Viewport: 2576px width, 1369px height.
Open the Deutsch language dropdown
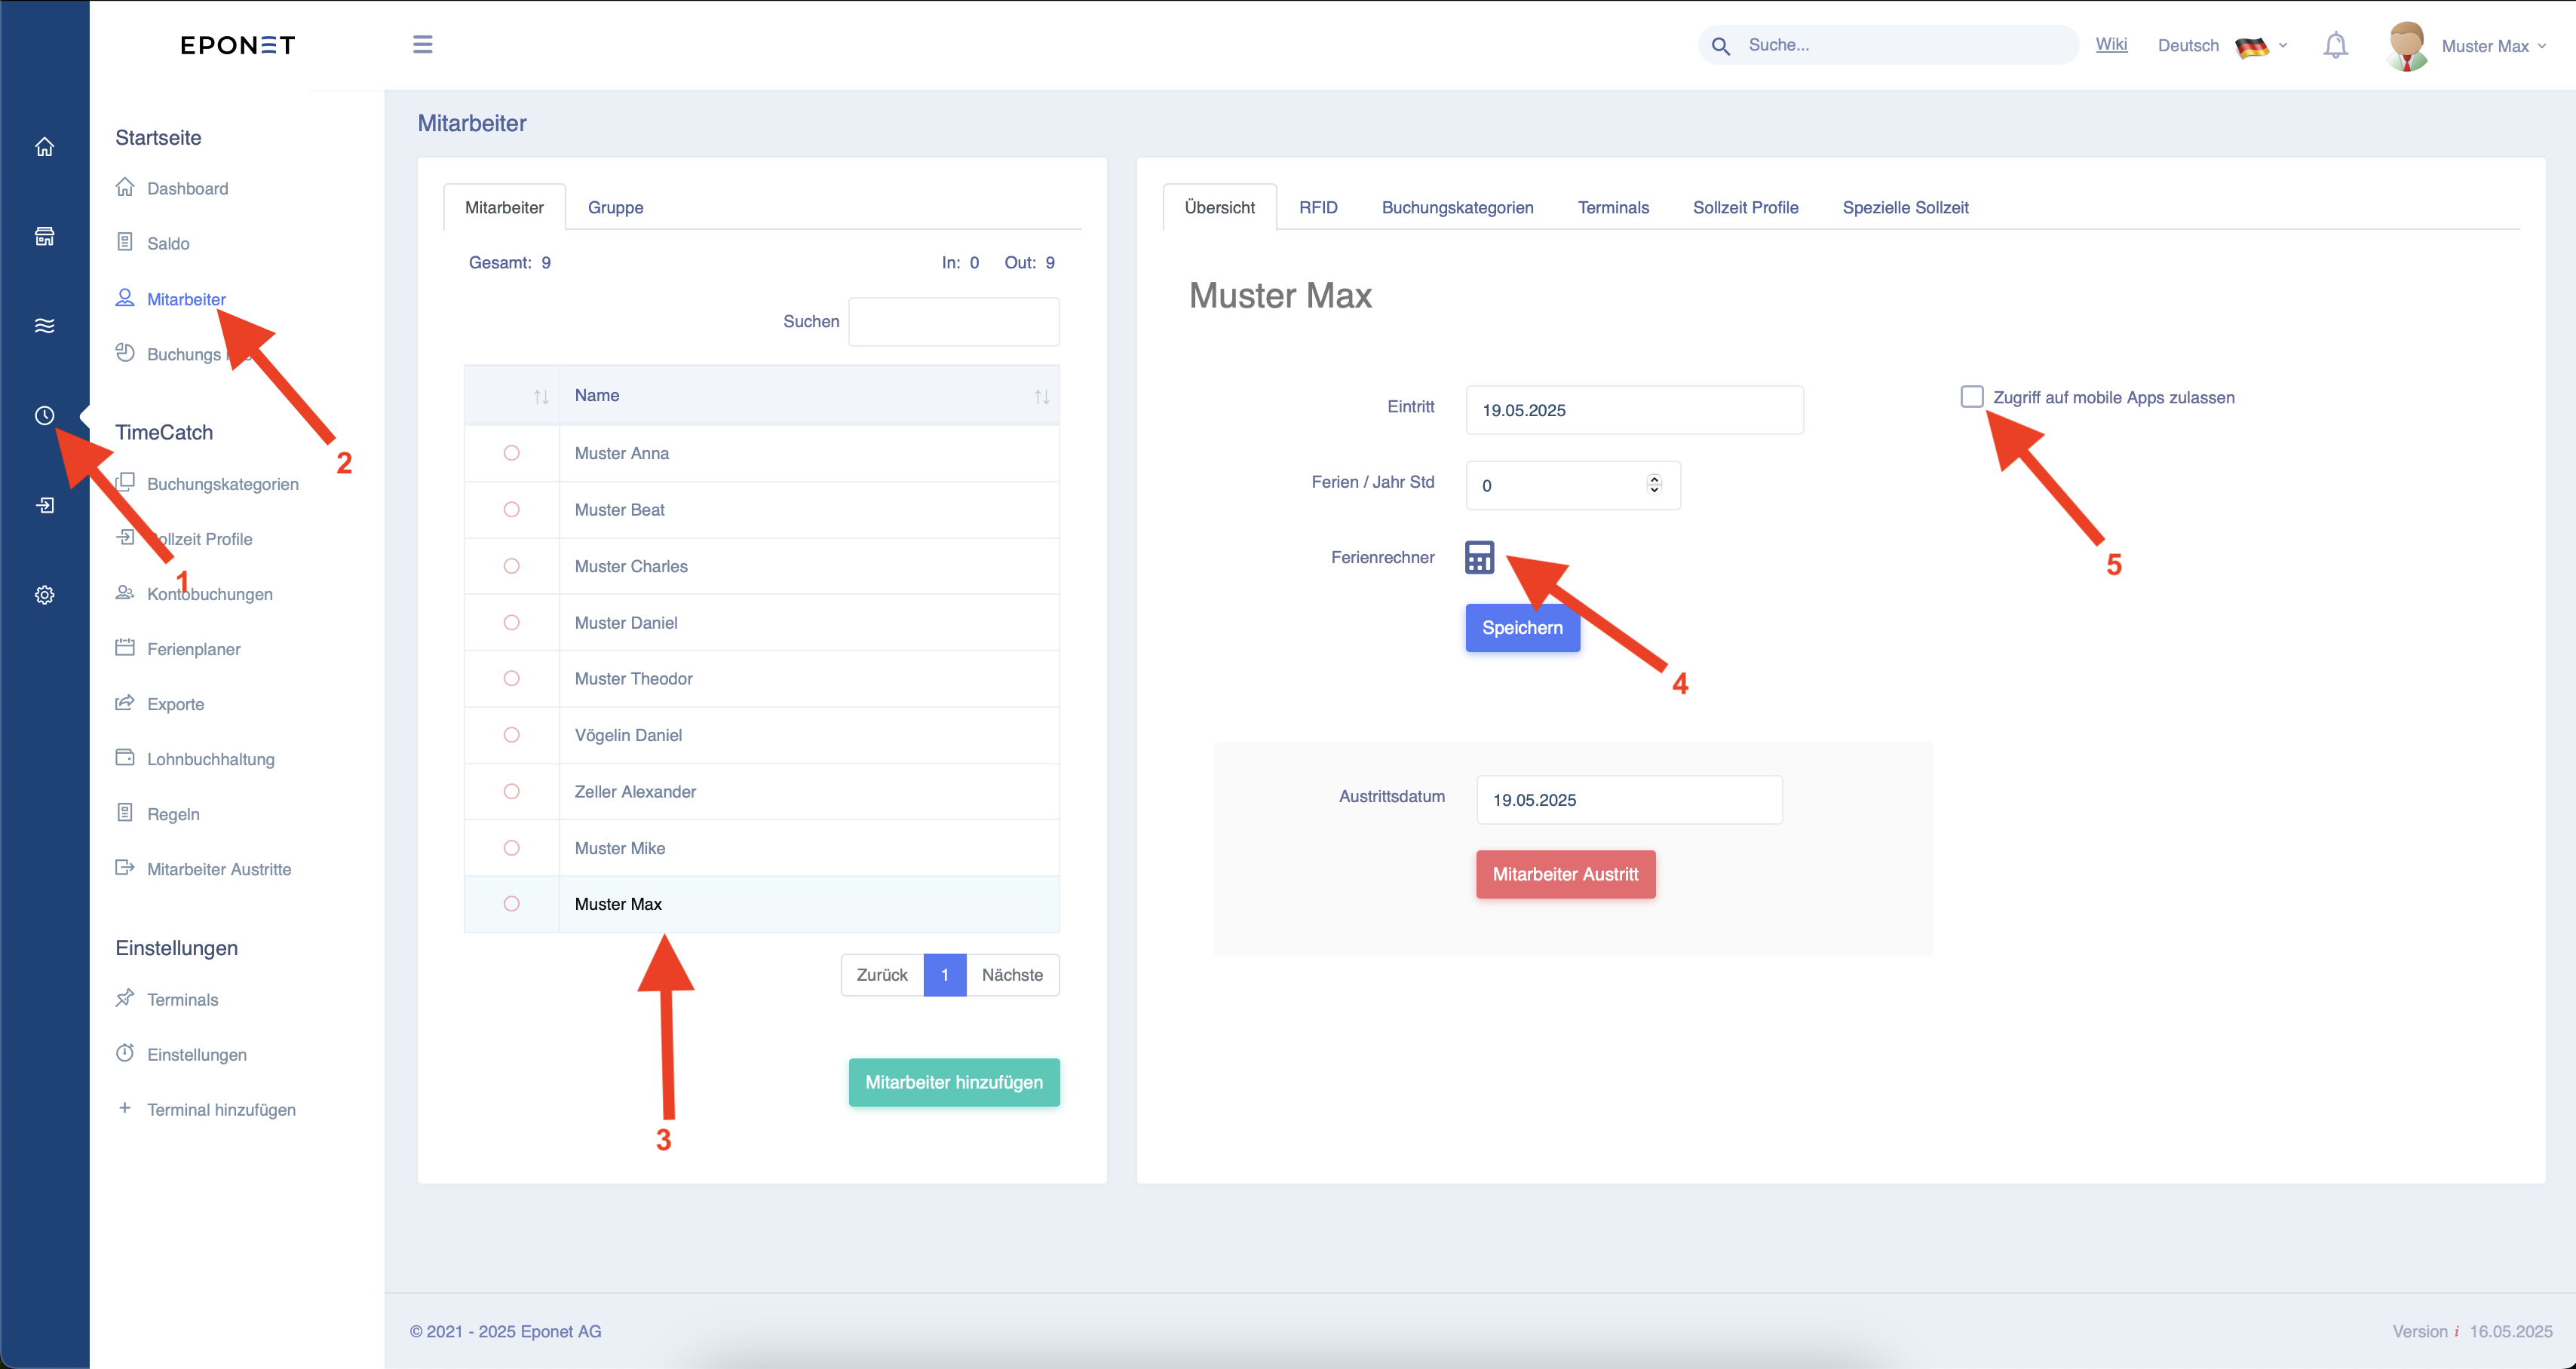(2222, 45)
